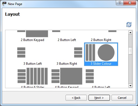Click the New Page window title icon
138x106 pixels.
[x=4, y=4]
